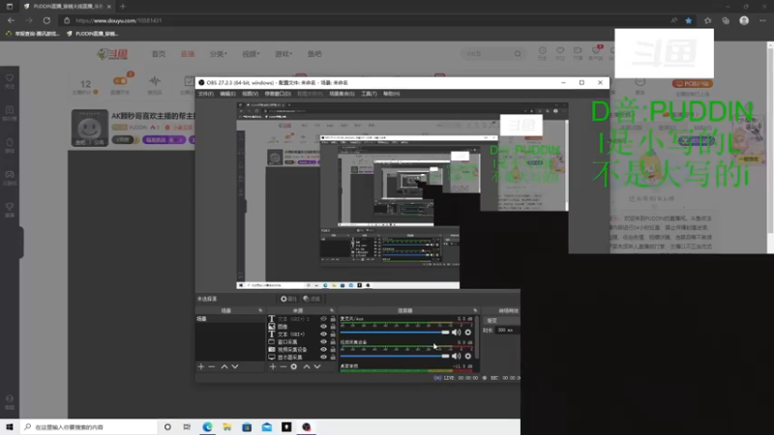The image size is (774, 435).
Task: Open the OBS 视图(V) menu
Action: pos(251,94)
